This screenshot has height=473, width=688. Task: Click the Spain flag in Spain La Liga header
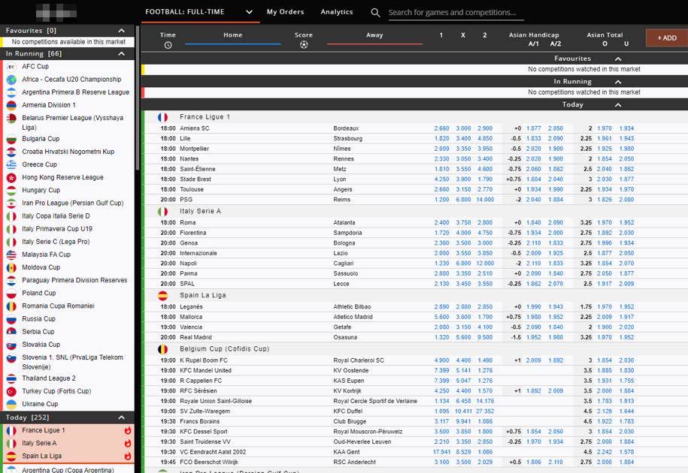click(x=162, y=295)
